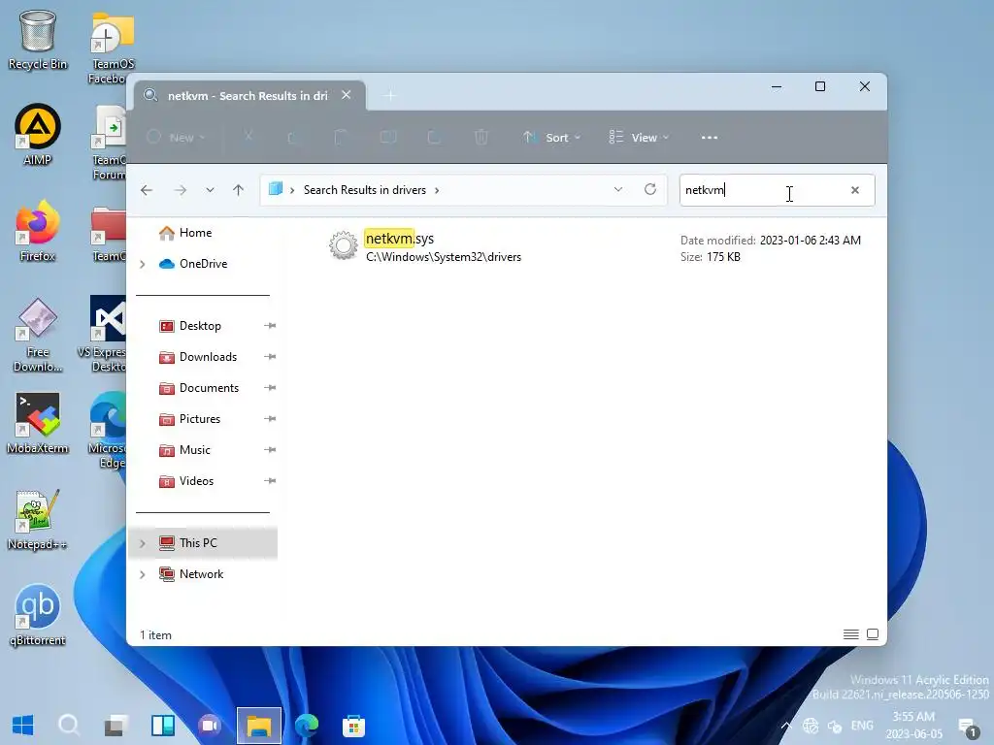Viewport: 994px width, 745px height.
Task: Open the Chat camera taskbar icon
Action: 210,725
